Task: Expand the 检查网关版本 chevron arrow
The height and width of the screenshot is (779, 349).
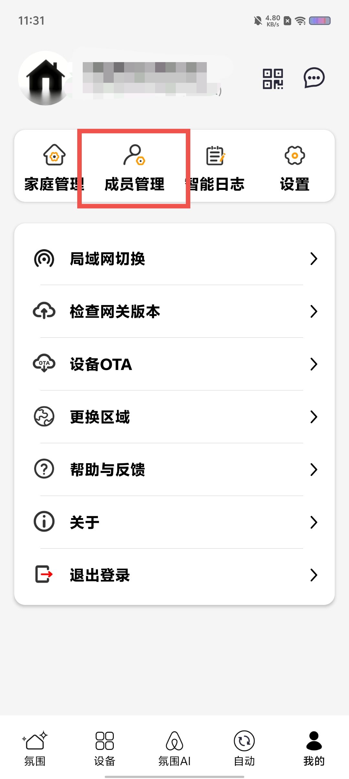Action: tap(313, 312)
